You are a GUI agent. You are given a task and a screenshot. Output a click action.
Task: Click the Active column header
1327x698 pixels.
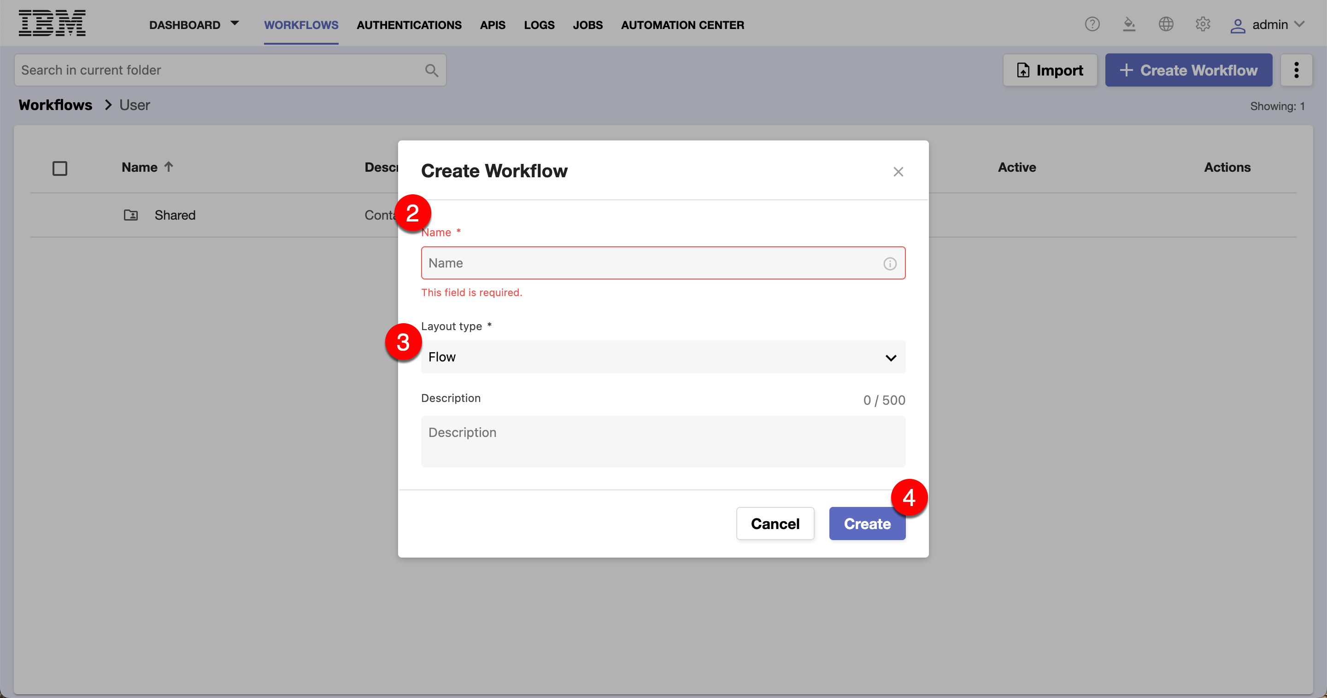coord(1016,167)
